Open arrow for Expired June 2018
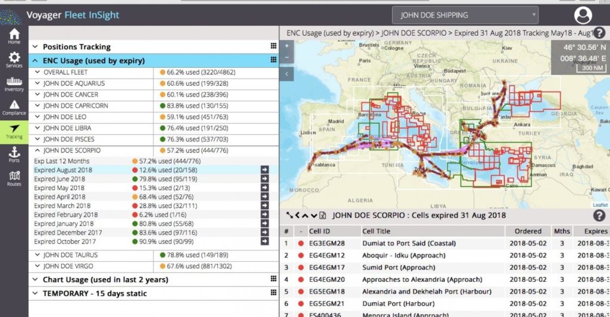 [x=264, y=179]
